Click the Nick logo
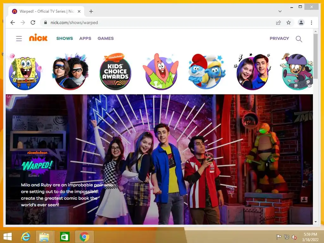324x243 pixels. coord(38,38)
